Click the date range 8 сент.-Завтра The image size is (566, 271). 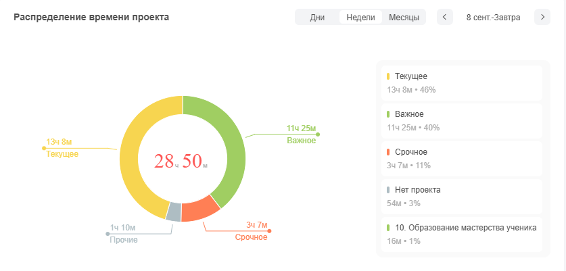(x=493, y=17)
